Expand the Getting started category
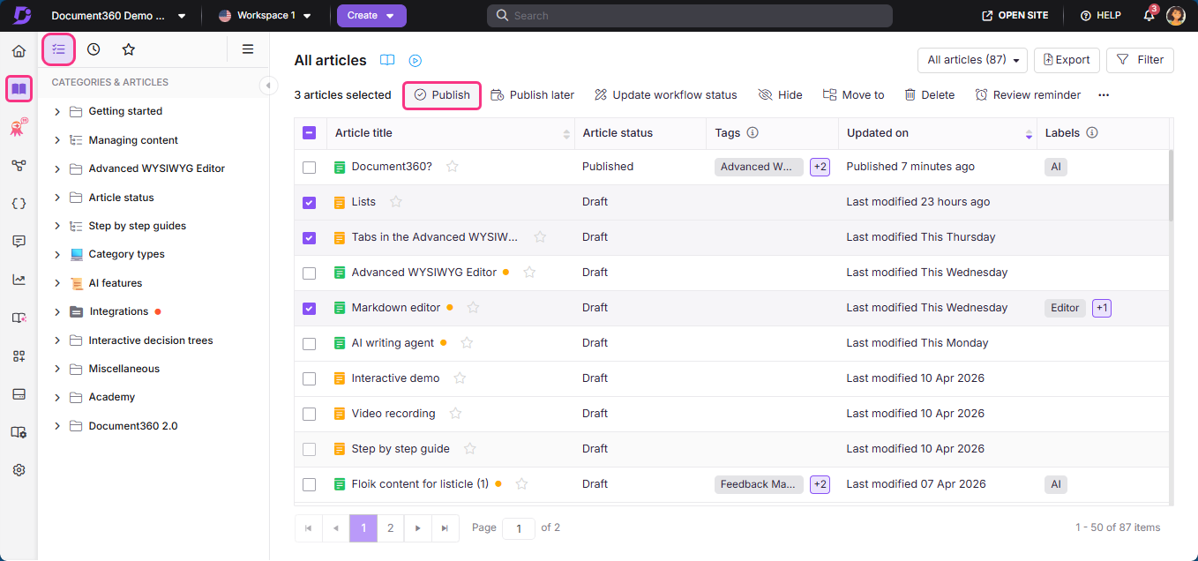Image resolution: width=1198 pixels, height=561 pixels. [x=56, y=111]
